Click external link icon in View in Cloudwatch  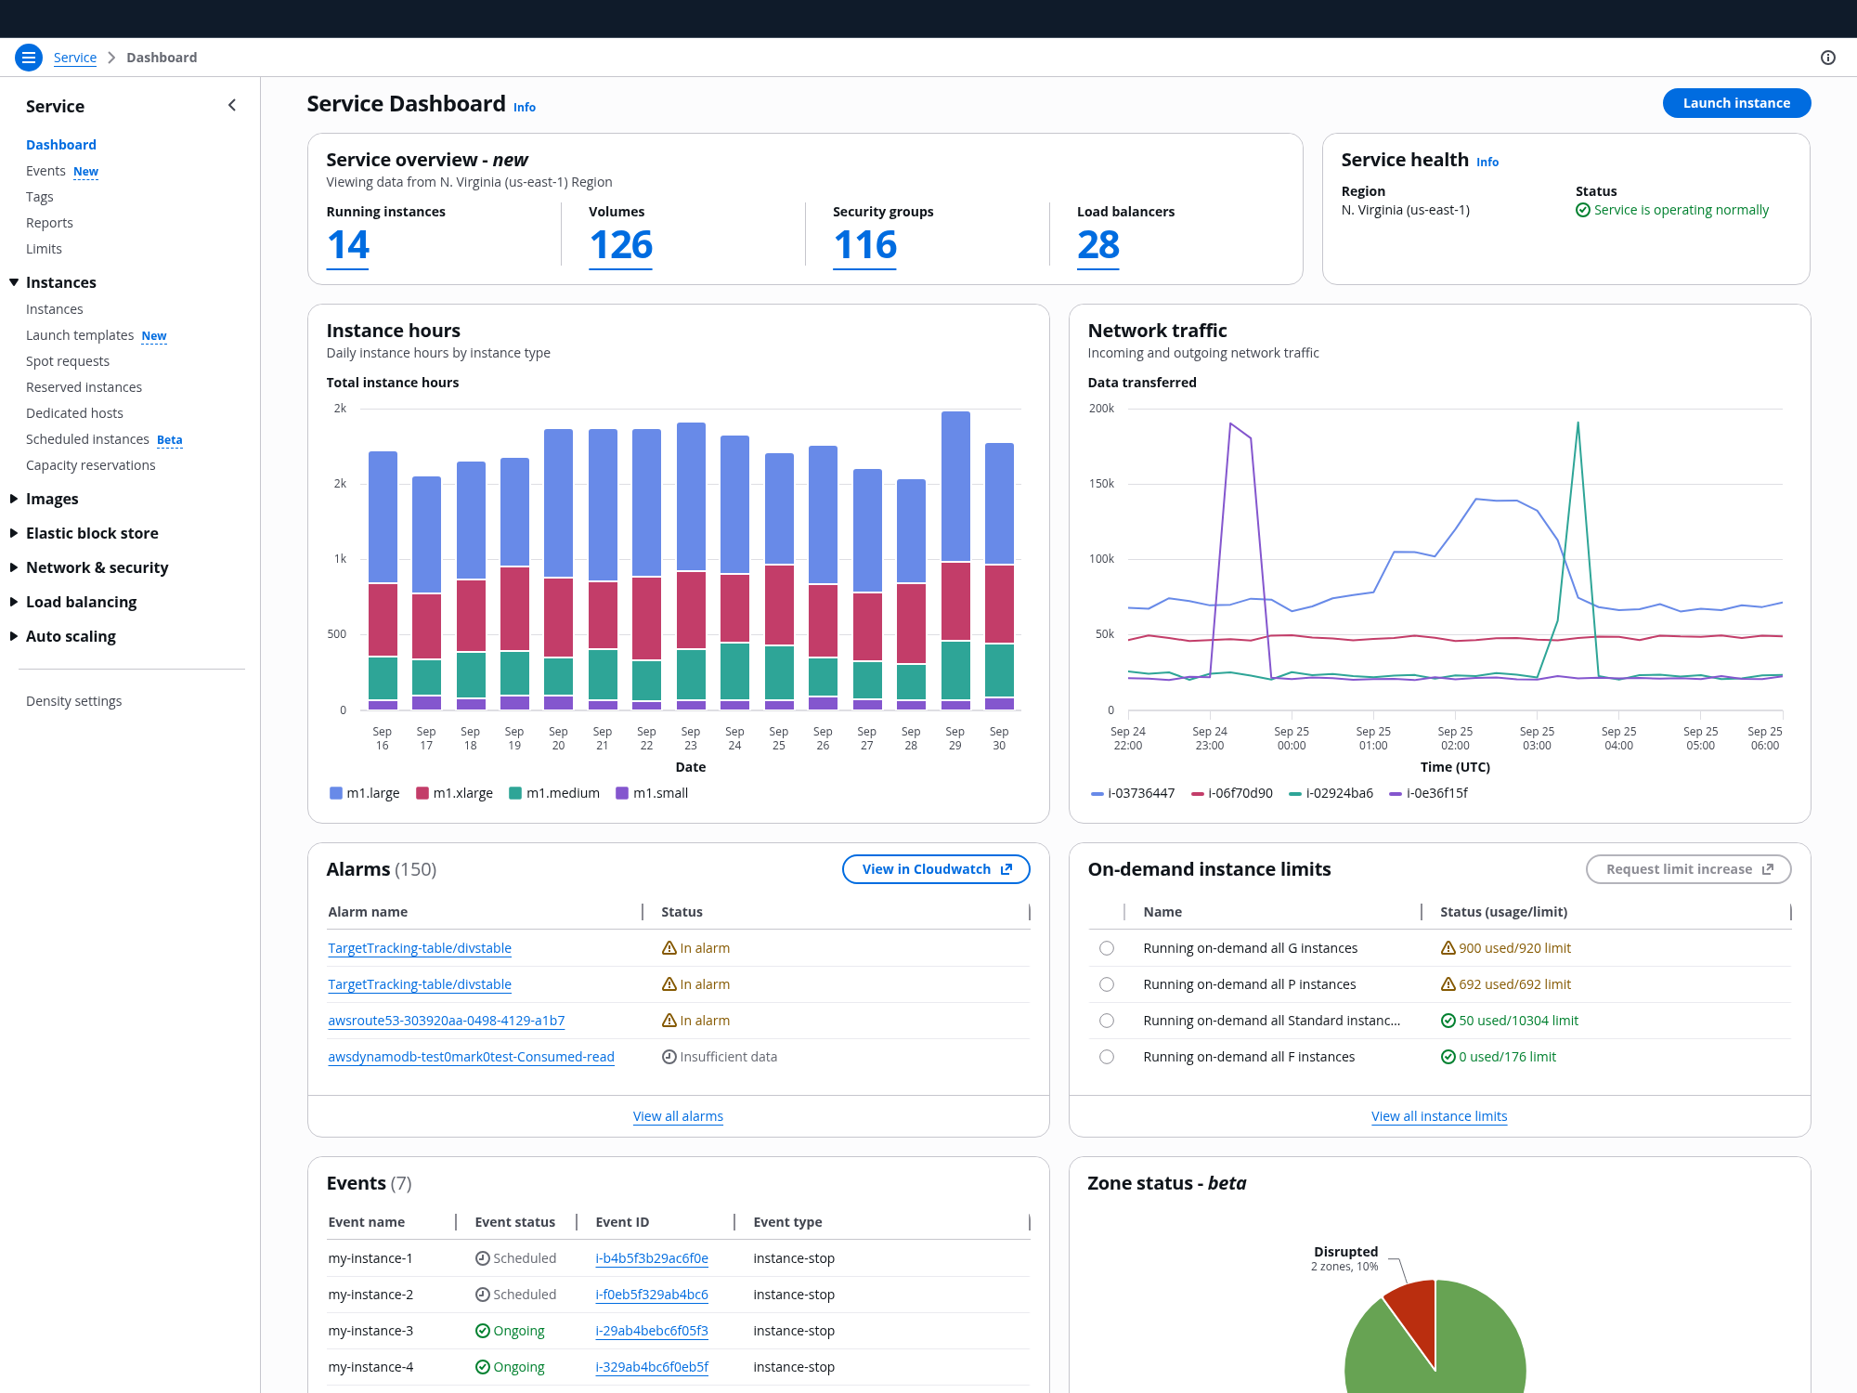(x=1006, y=869)
